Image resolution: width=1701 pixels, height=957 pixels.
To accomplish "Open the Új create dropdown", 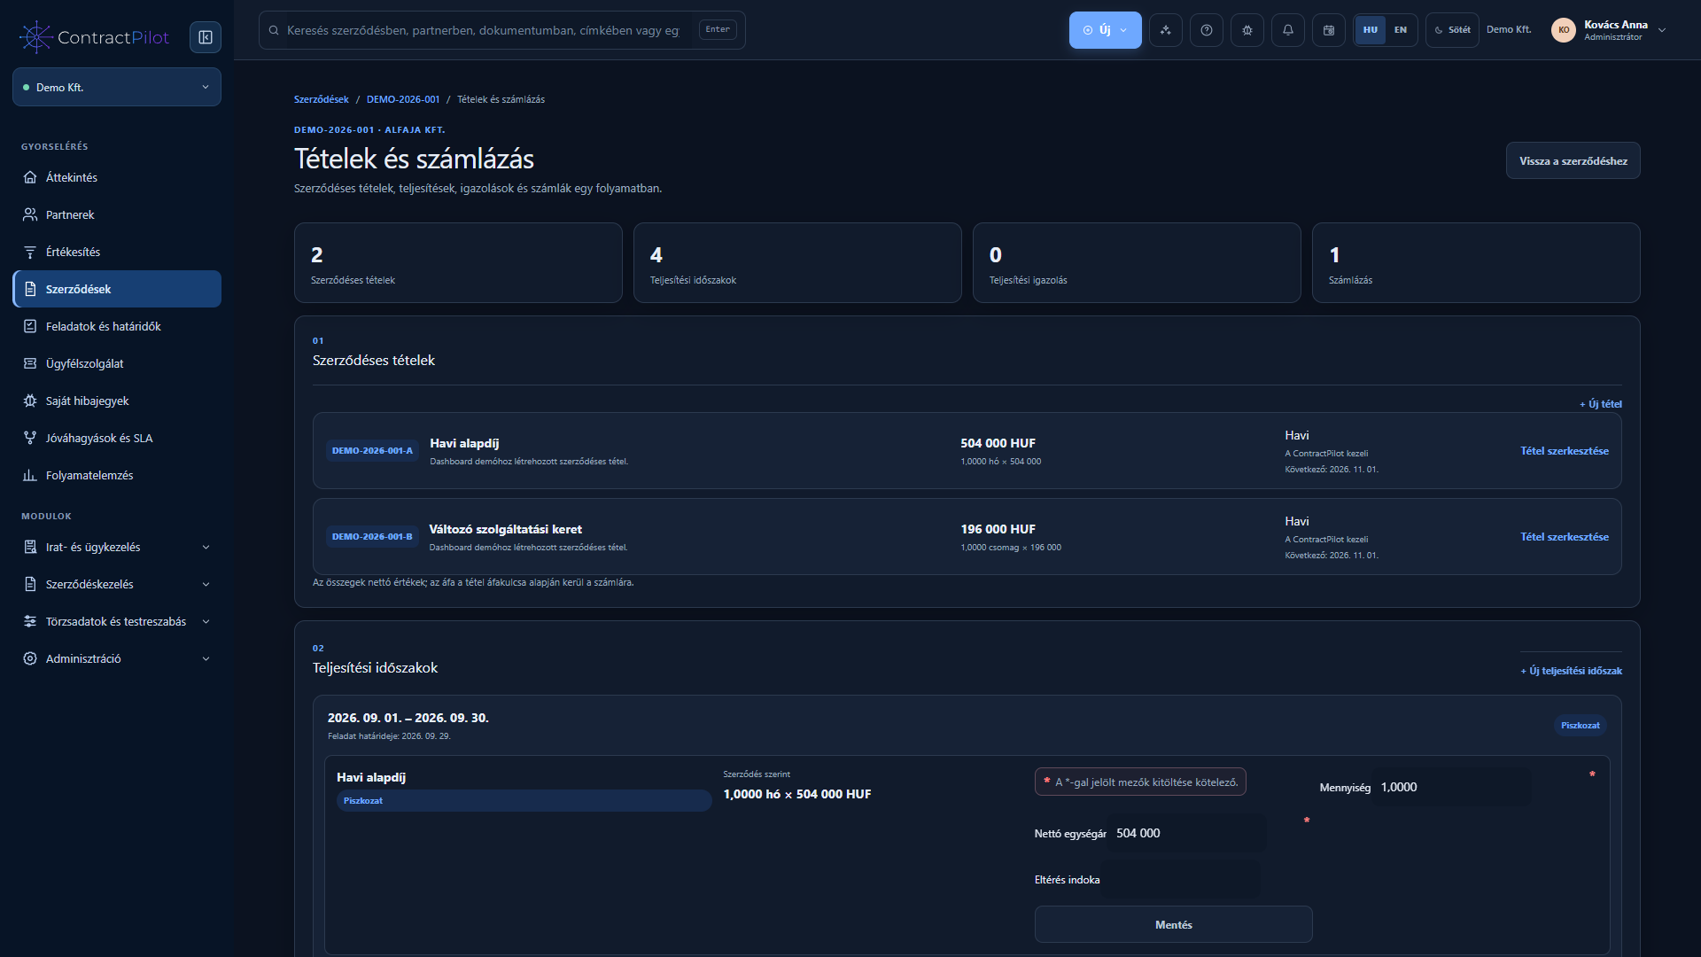I will [x=1105, y=30].
